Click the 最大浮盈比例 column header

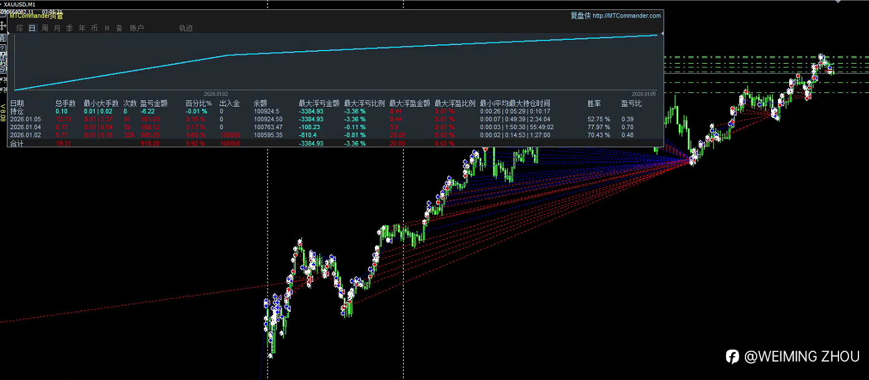[x=455, y=104]
